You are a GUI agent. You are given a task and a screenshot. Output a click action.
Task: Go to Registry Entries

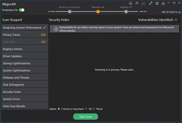25,49
